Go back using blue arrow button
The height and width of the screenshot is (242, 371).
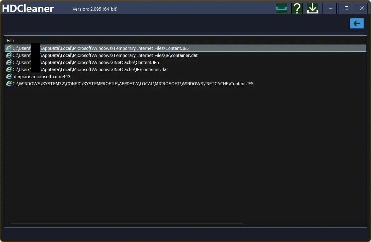pos(357,23)
